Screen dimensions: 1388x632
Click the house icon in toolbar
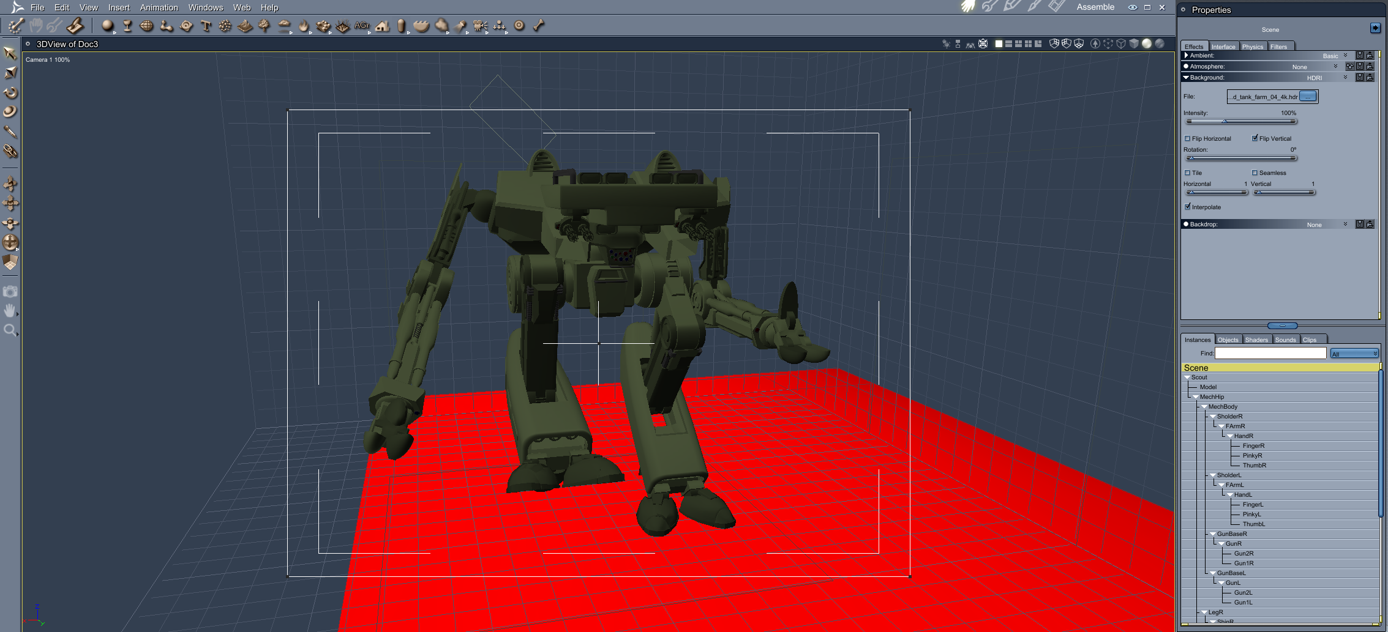383,26
